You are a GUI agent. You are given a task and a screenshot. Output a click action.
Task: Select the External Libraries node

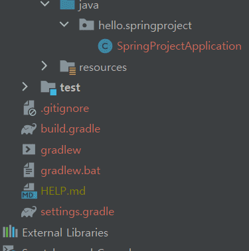pyautogui.click(x=65, y=232)
